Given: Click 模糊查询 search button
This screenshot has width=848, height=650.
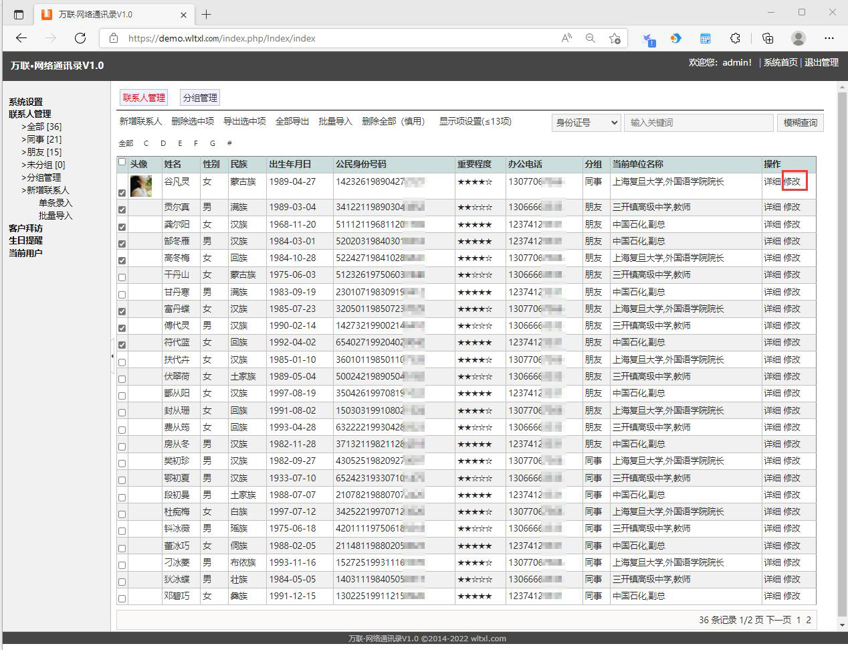Looking at the screenshot, I should click(801, 123).
